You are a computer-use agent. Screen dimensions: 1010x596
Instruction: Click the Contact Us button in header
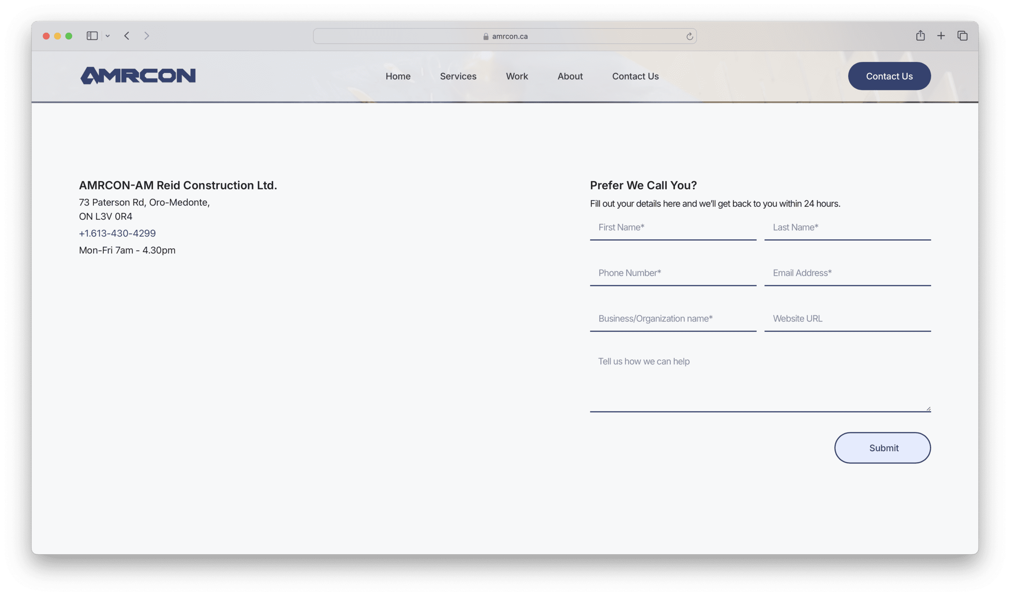[x=889, y=76]
